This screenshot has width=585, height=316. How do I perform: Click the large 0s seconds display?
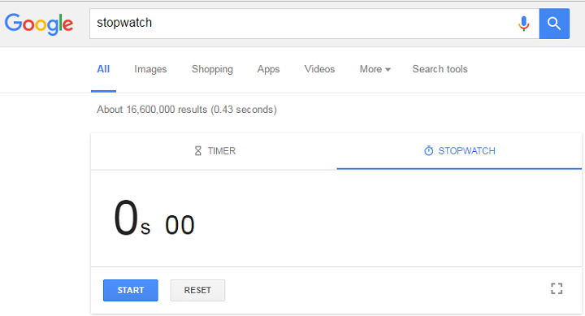[x=132, y=218]
